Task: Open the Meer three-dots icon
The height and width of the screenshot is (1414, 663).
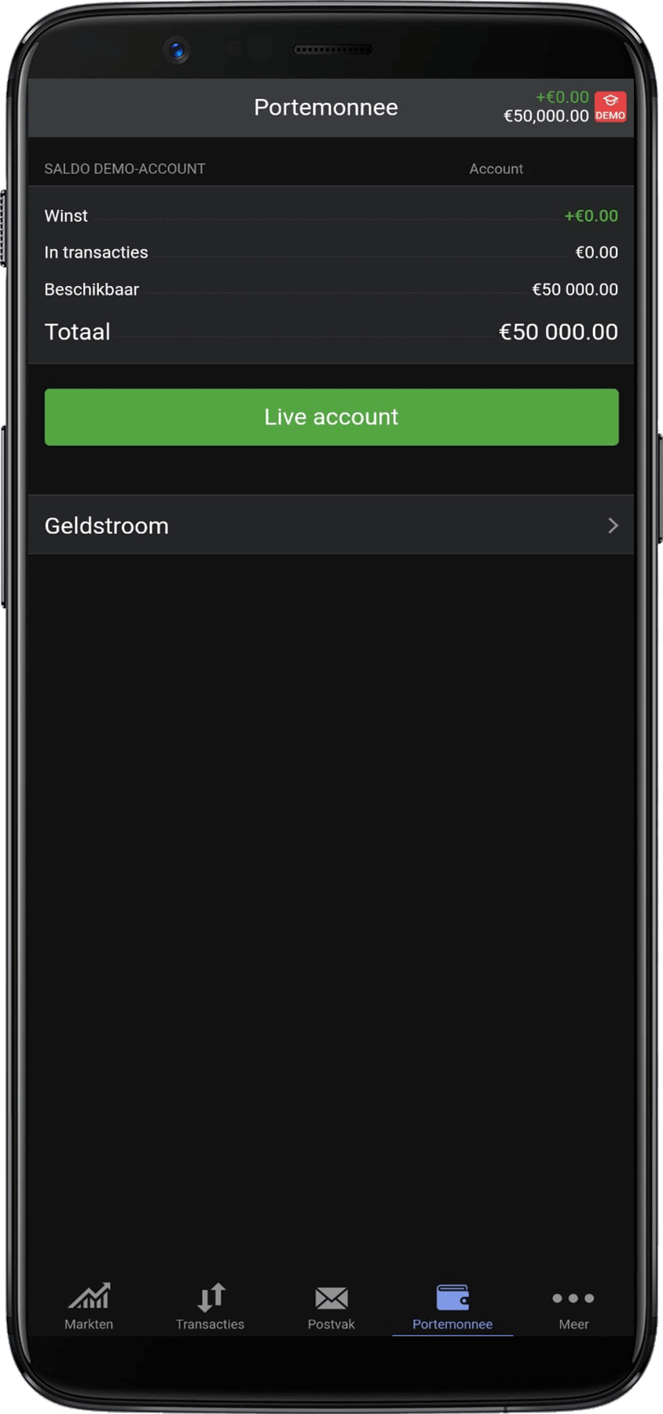Action: click(573, 1298)
